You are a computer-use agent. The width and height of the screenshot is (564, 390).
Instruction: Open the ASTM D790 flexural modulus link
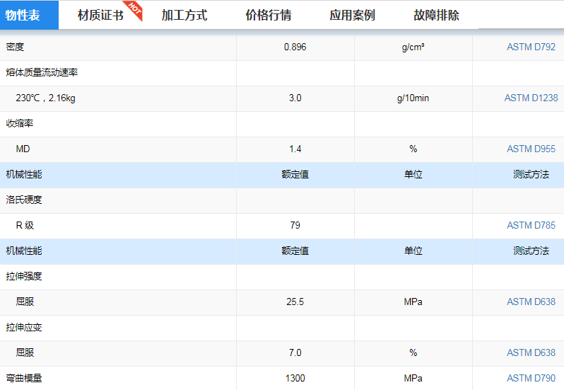[x=531, y=379]
